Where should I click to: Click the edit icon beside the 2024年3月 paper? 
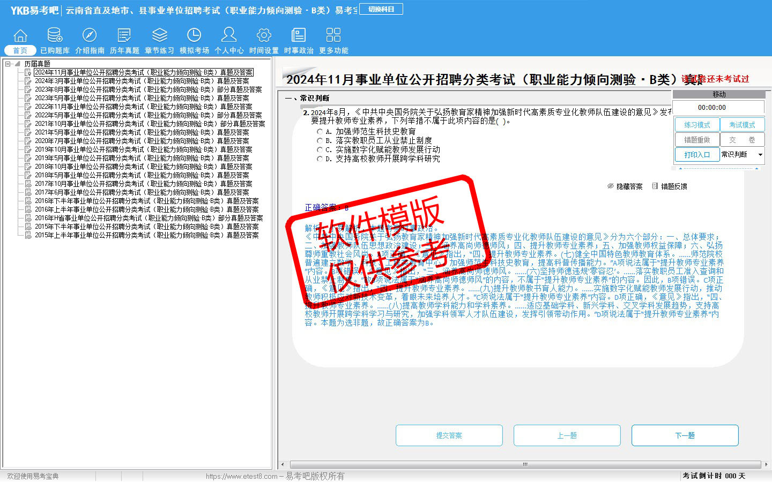click(x=28, y=81)
